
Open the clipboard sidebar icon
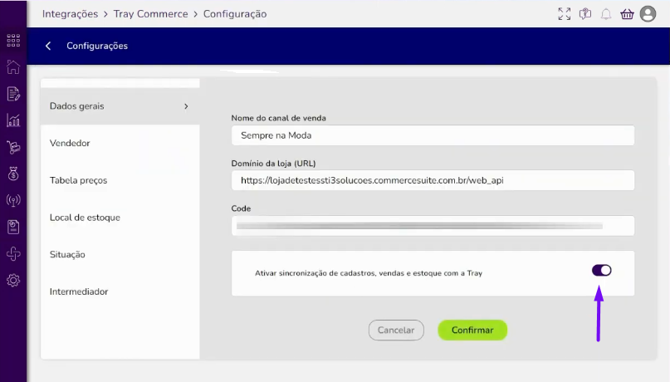click(13, 227)
